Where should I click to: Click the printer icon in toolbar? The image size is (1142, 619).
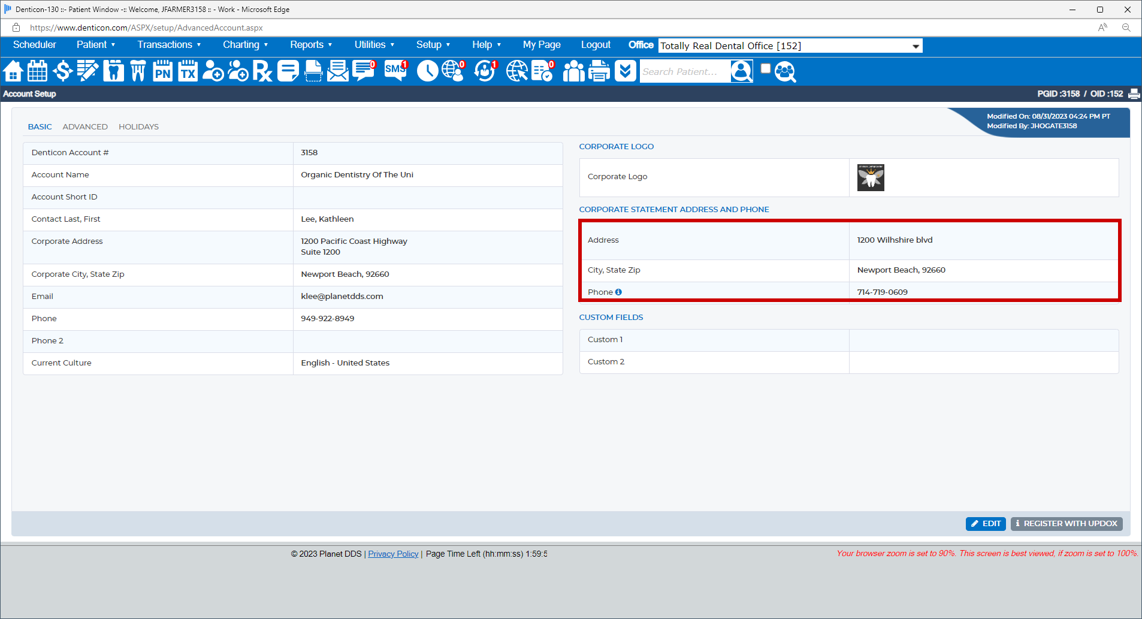click(599, 71)
